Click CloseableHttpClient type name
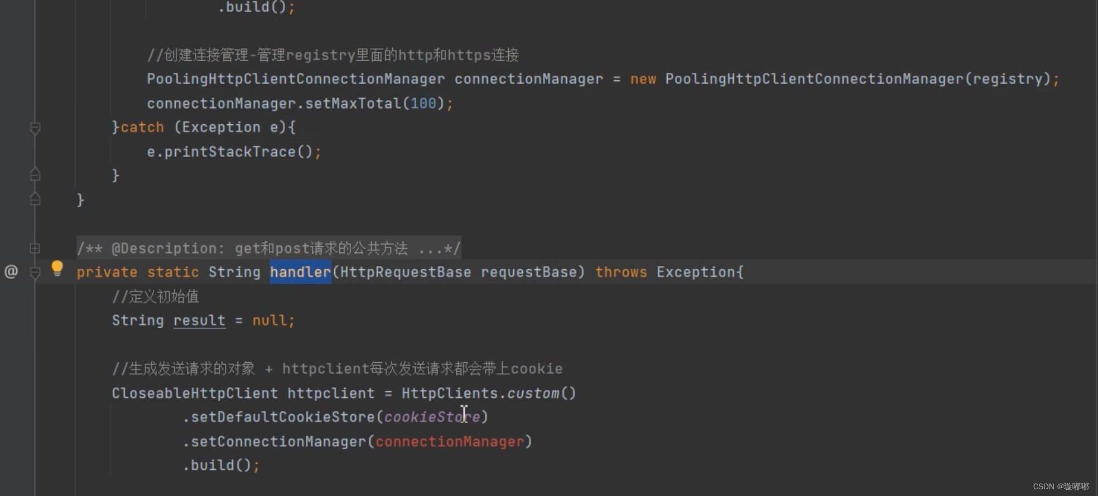 point(195,393)
